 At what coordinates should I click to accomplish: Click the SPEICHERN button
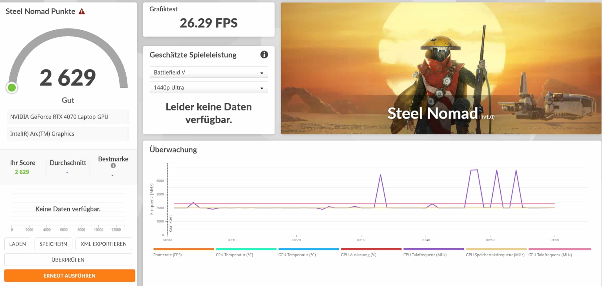[x=53, y=244]
